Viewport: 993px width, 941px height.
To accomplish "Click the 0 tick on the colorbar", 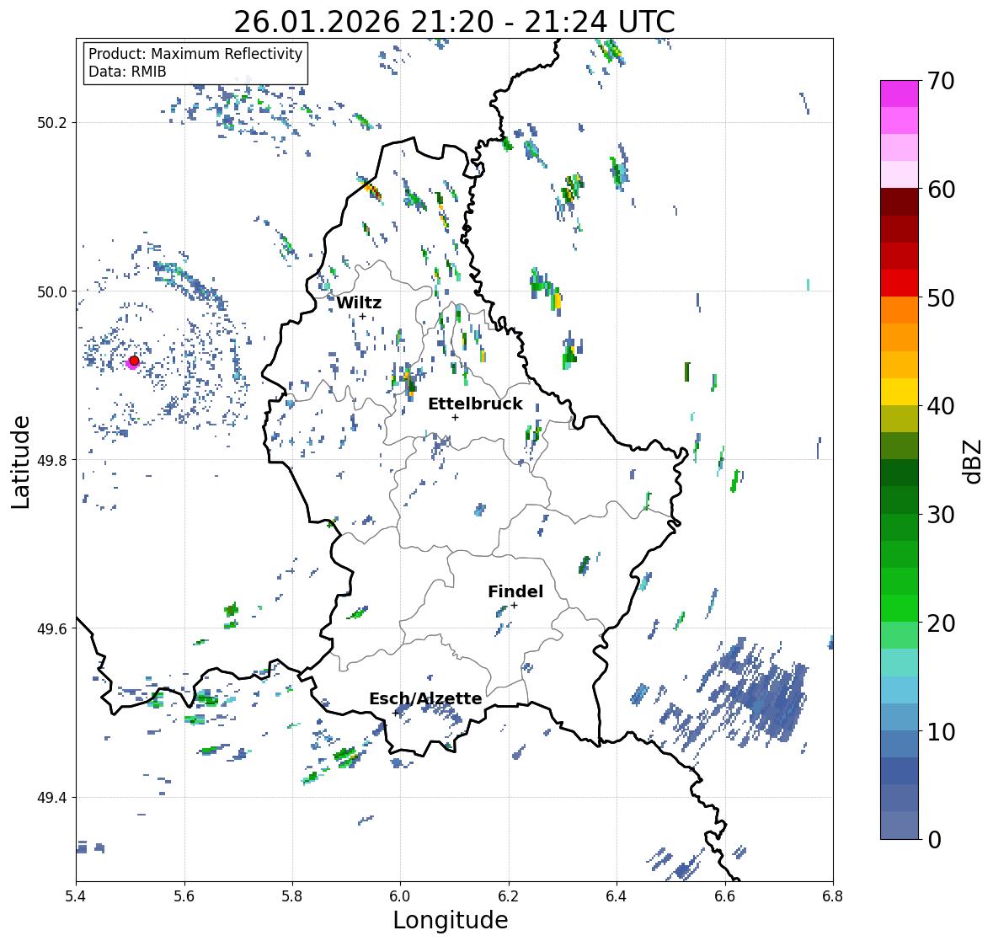I will [x=934, y=840].
